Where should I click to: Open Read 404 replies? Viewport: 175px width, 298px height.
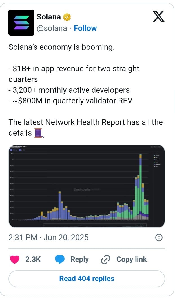[87, 279]
